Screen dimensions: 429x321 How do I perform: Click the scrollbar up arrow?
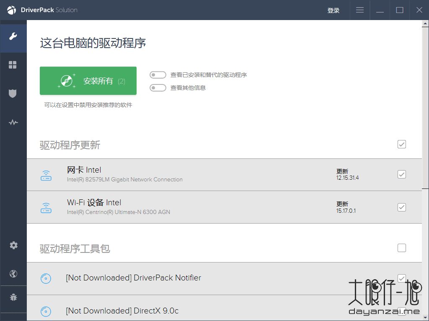426,24
